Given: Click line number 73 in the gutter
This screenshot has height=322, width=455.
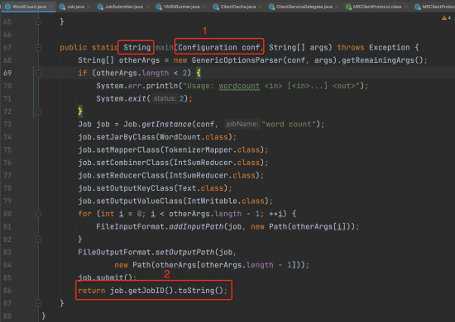Looking at the screenshot, I should (x=7, y=124).
